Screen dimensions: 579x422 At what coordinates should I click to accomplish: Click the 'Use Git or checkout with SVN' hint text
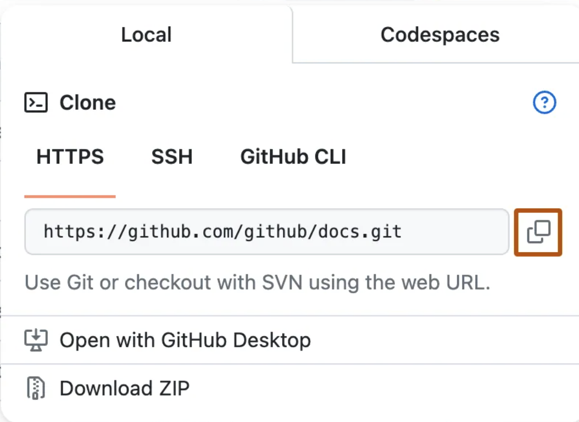(258, 282)
